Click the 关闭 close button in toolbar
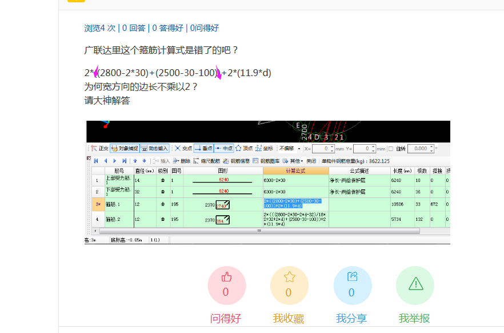 [x=311, y=161]
